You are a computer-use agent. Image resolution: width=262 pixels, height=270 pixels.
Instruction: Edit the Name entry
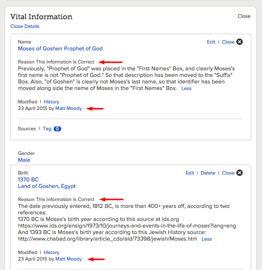point(211,42)
